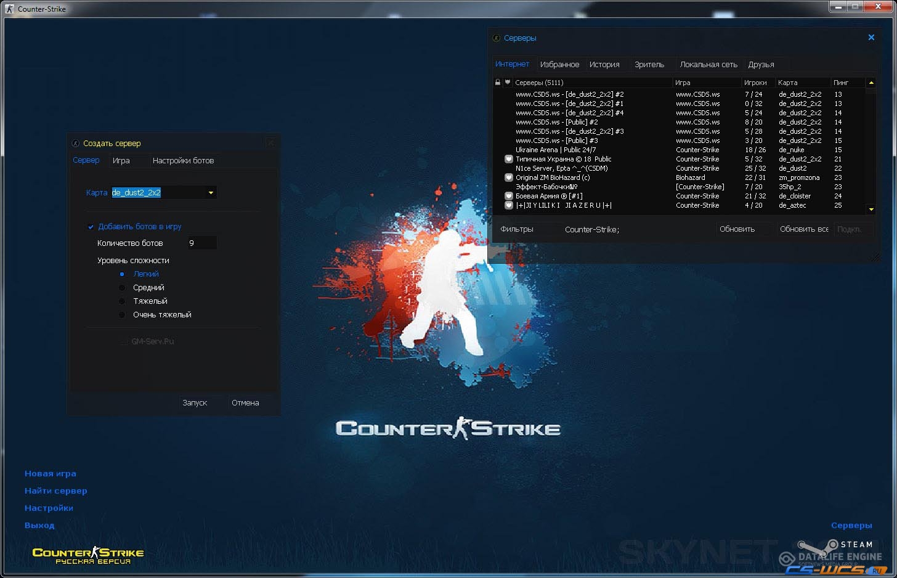Screen dimensions: 897x578
Task: Close the Создать сервер dialog
Action: click(270, 143)
